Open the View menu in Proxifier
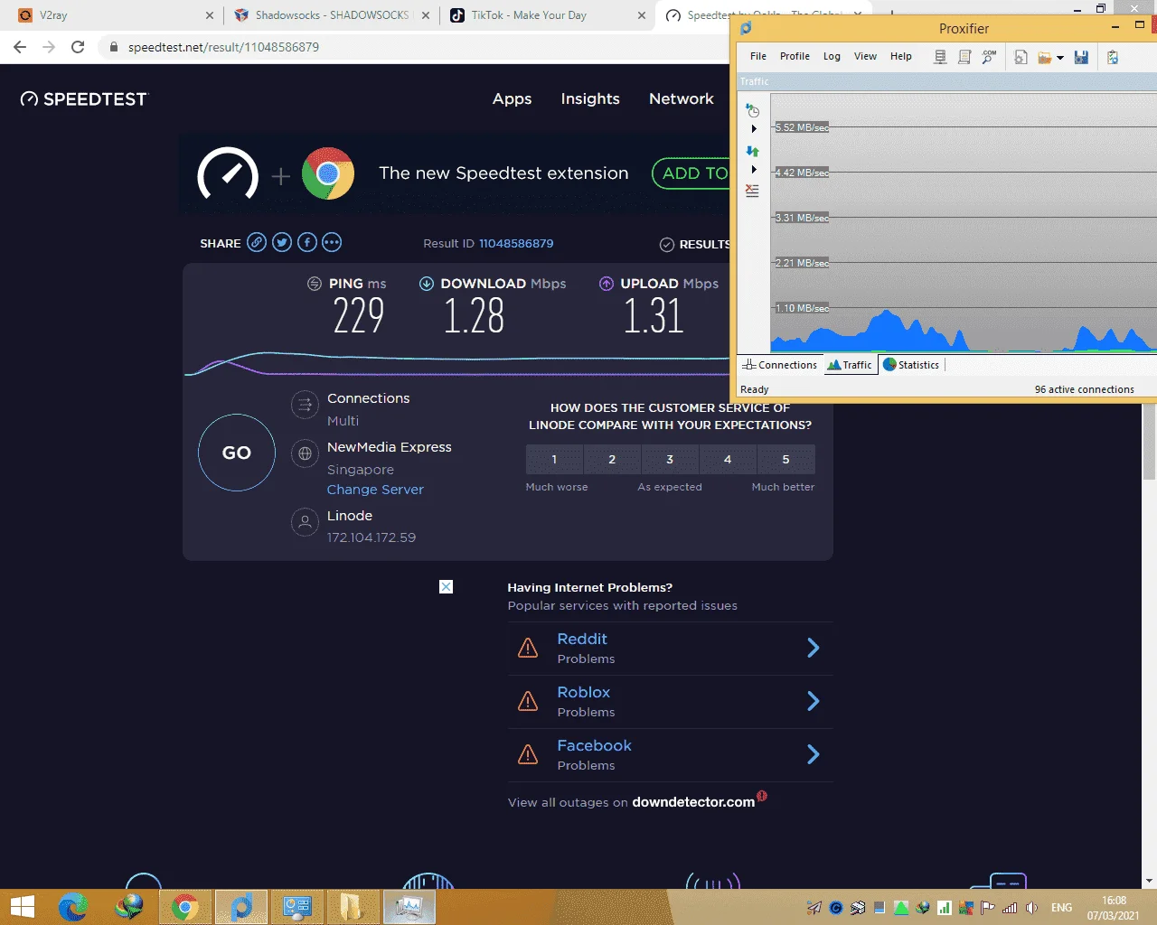The image size is (1157, 925). pyautogui.click(x=865, y=56)
